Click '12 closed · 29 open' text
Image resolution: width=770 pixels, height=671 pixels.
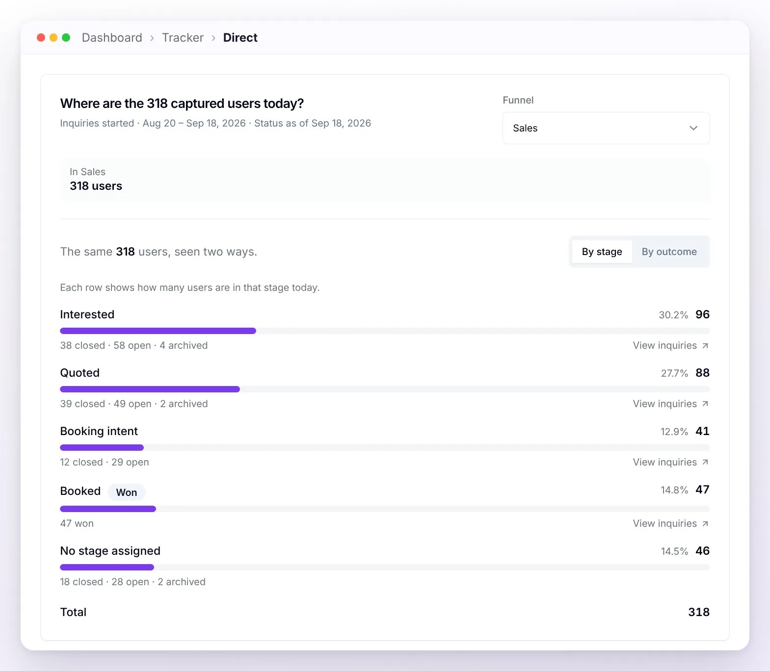(x=105, y=462)
